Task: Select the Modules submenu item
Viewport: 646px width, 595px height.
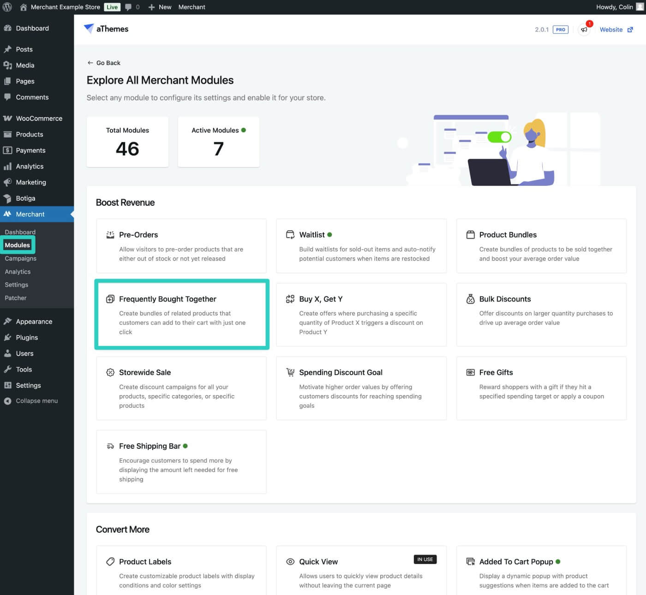Action: pyautogui.click(x=18, y=245)
